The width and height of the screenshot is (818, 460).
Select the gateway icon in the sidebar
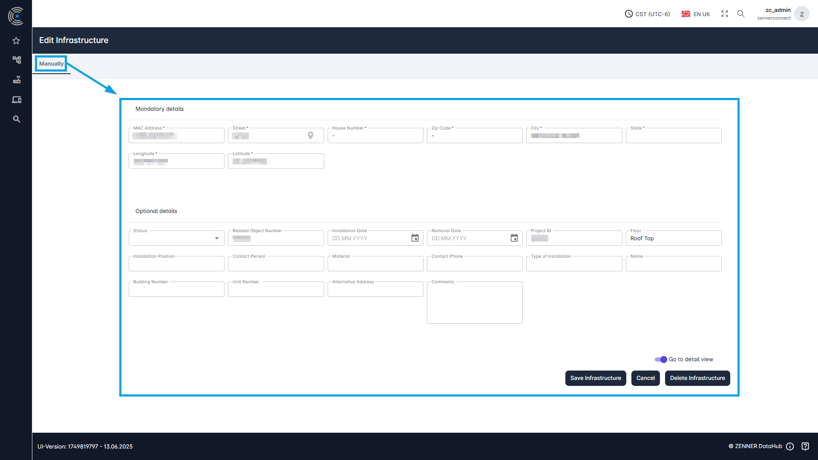coord(16,80)
